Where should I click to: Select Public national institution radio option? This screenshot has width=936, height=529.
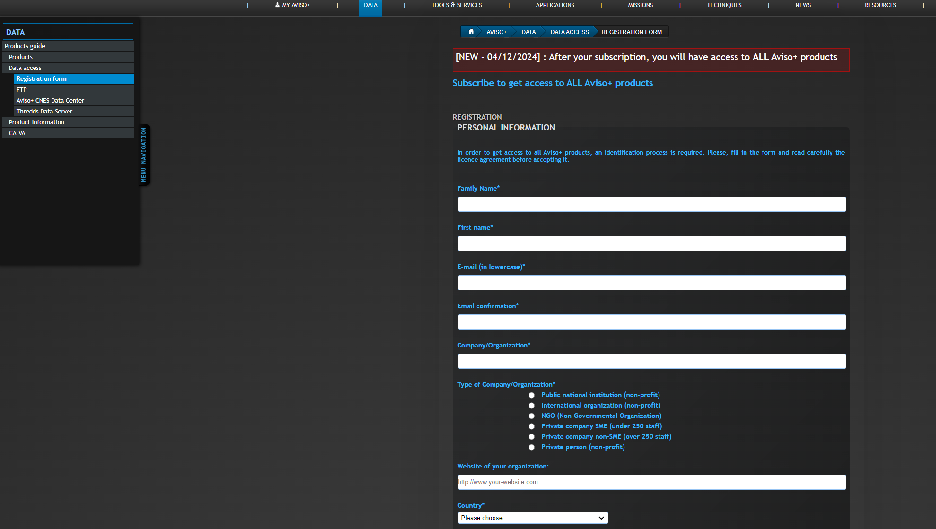tap(531, 395)
